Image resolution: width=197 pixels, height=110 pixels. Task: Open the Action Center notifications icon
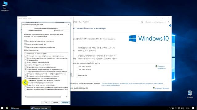click(x=193, y=108)
